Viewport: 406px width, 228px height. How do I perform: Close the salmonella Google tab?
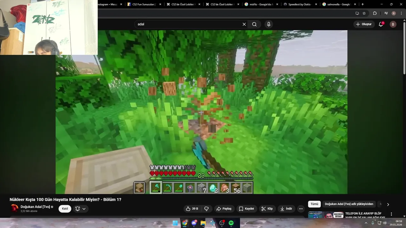(x=355, y=4)
